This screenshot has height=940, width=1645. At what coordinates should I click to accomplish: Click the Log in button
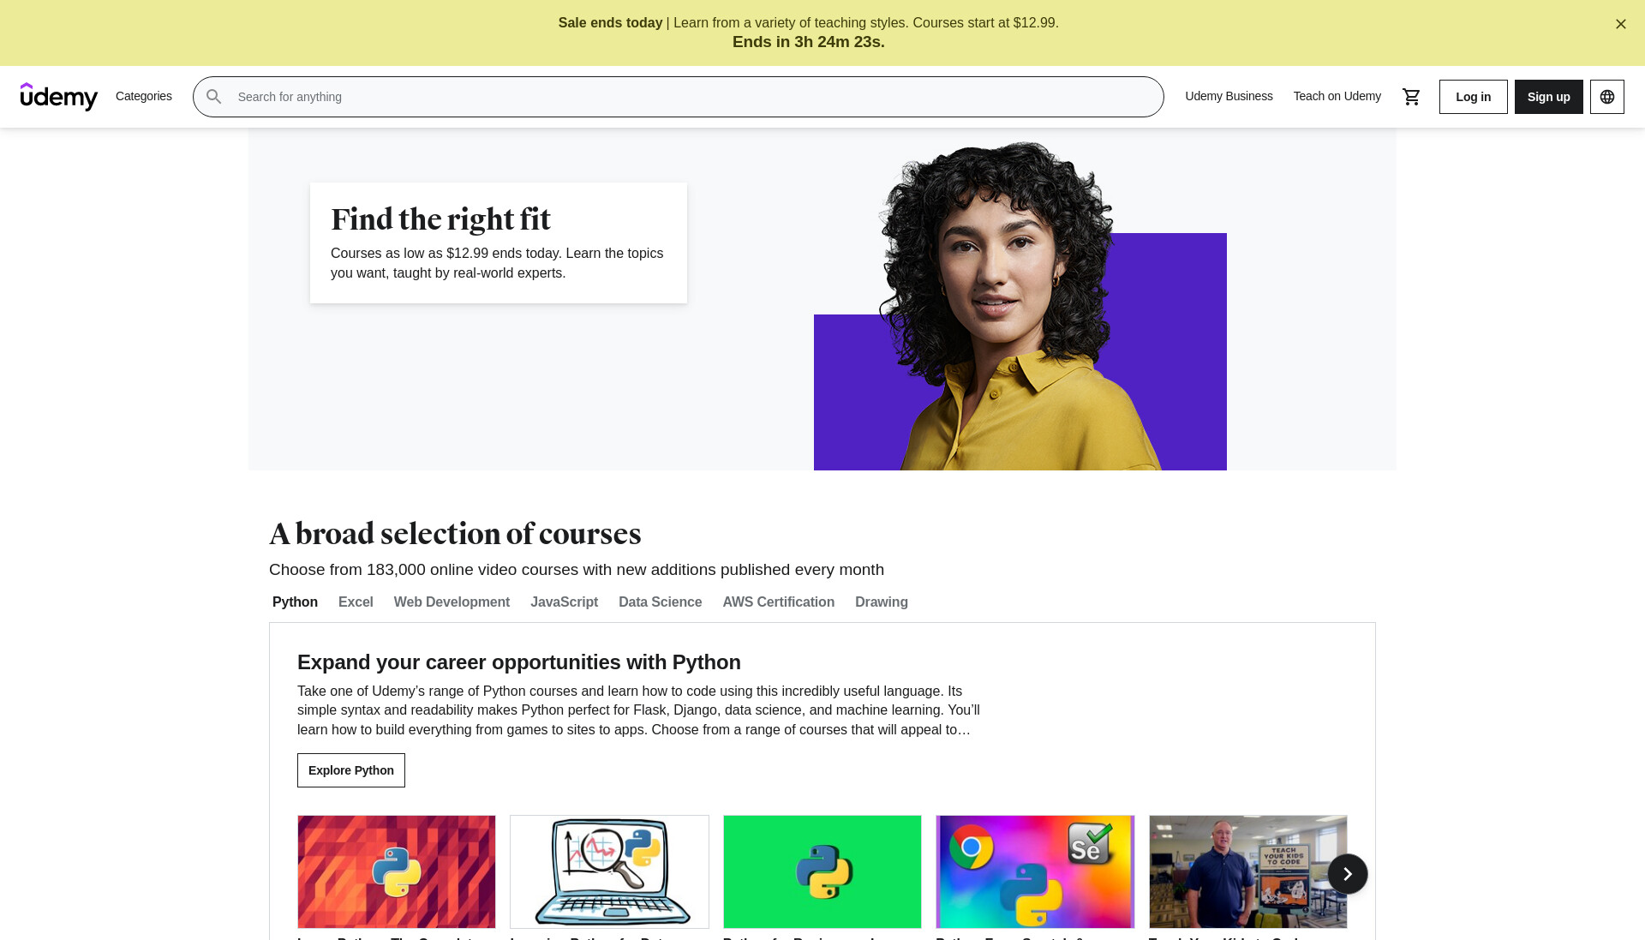click(1473, 97)
